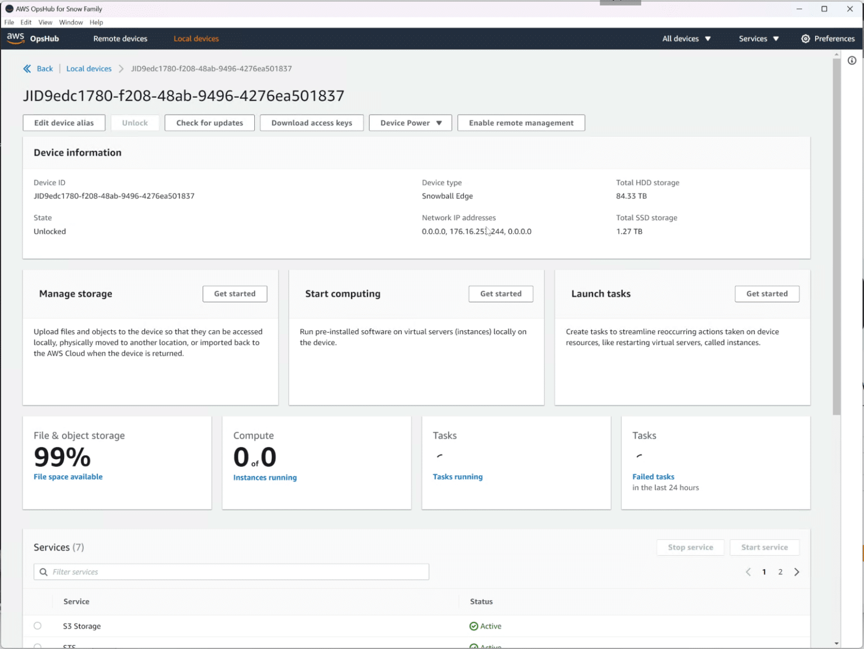Viewport: 864px width, 649px height.
Task: Go to next services page arrow
Action: tap(796, 572)
